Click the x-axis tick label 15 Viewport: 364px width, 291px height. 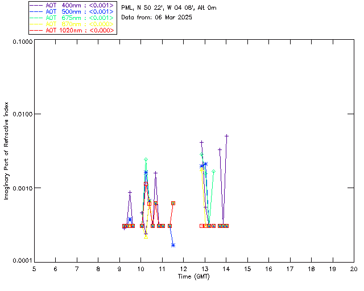click(x=247, y=269)
